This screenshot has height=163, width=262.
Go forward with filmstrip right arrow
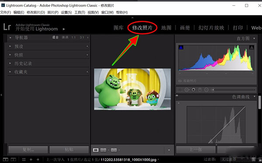tap(38, 160)
